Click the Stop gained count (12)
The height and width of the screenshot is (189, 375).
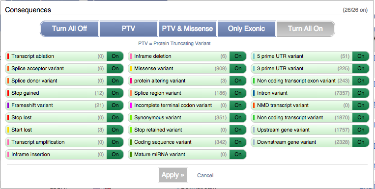99,93
